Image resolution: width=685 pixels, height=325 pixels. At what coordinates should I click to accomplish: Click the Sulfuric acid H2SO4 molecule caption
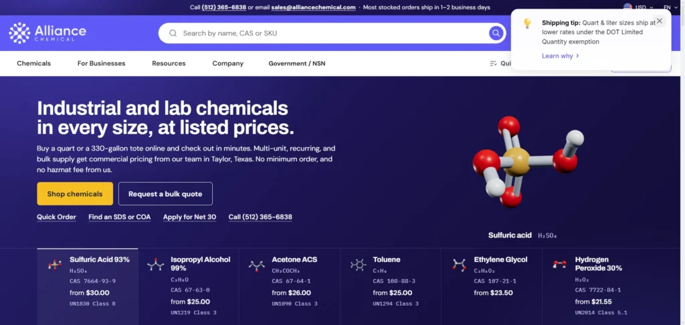coord(522,235)
